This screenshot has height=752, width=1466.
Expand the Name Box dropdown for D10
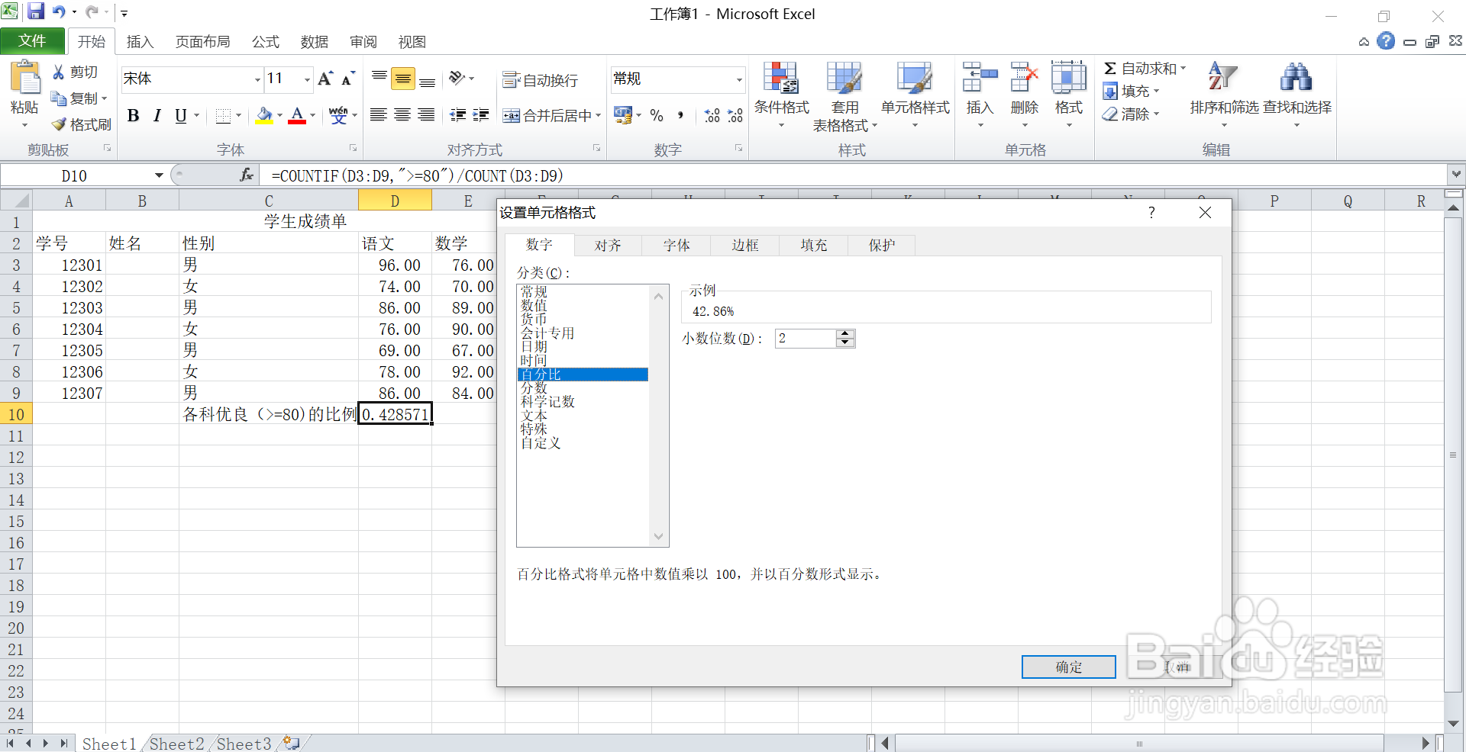point(159,175)
